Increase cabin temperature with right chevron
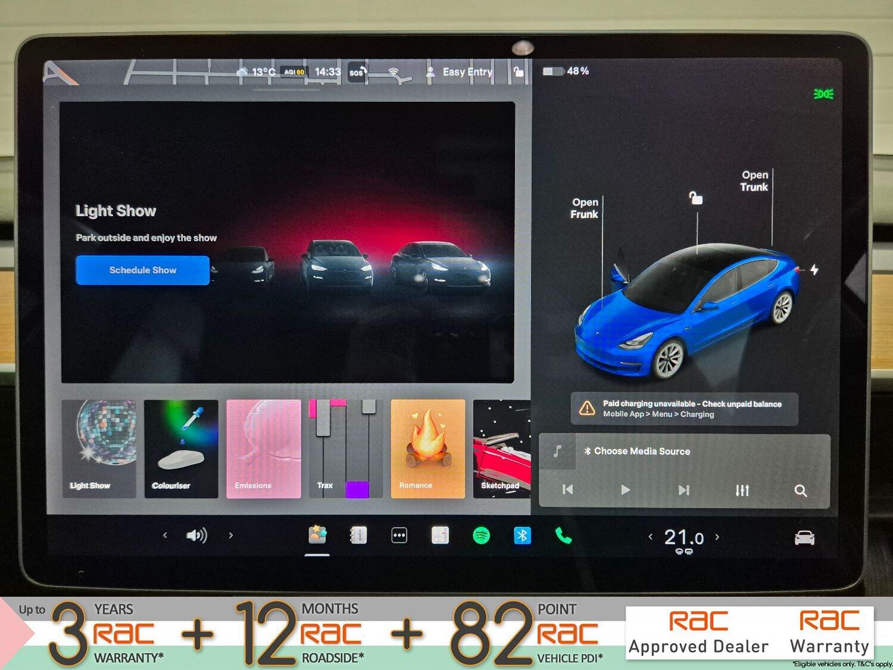 point(717,537)
